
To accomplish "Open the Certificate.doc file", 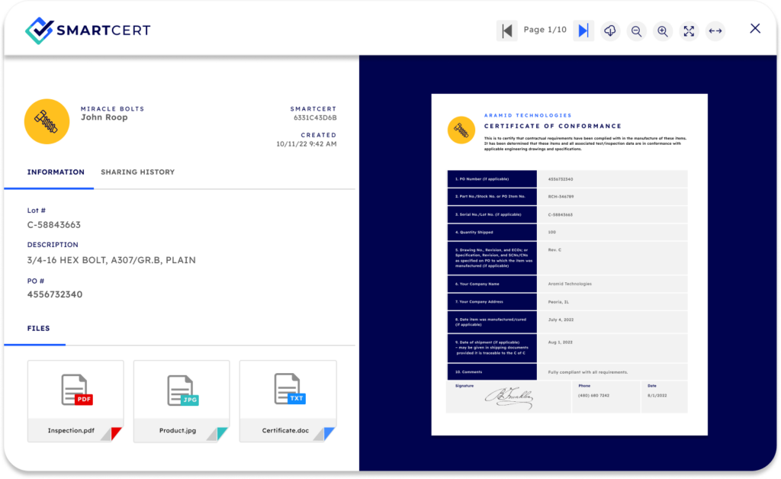I will [x=288, y=401].
